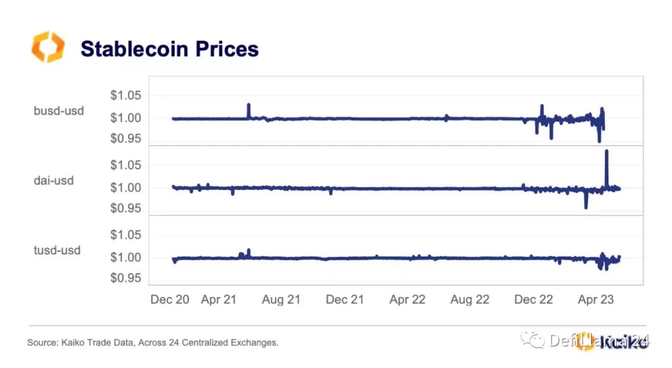672x368 pixels.
Task: Click the Dec 21 x-axis label
Action: pyautogui.click(x=345, y=300)
